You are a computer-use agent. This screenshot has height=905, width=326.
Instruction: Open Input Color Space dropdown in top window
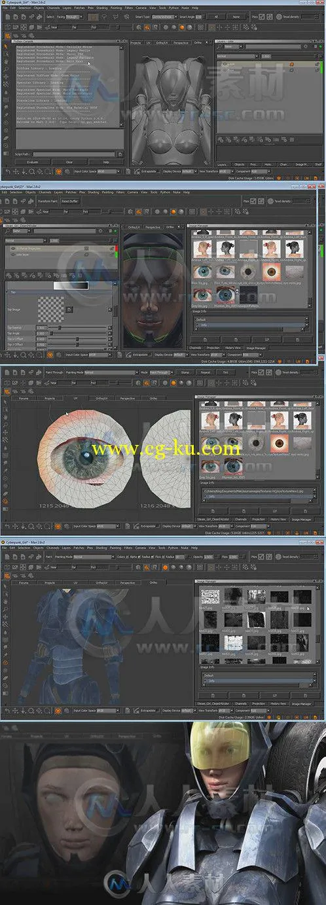tap(107, 171)
